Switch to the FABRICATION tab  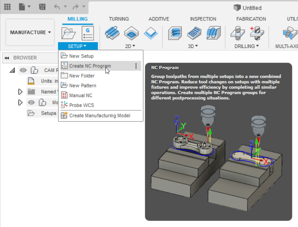click(251, 19)
